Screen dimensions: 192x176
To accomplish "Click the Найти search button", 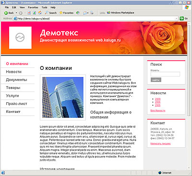I will [x=156, y=80].
